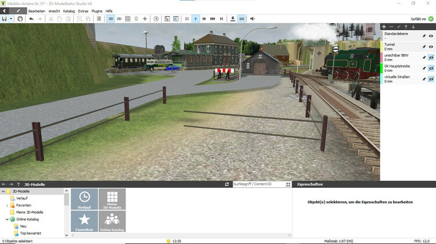
Task: Toggle the grid display icon
Action: 128,19
